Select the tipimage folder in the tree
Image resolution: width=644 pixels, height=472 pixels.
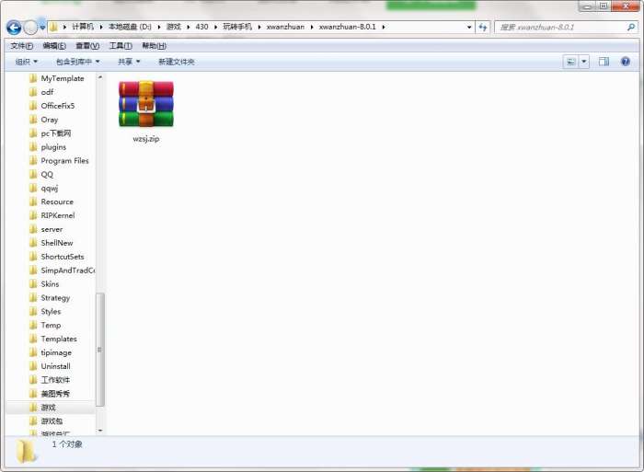coord(51,352)
